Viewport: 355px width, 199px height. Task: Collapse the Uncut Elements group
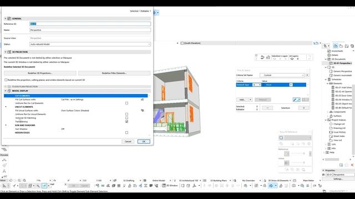click(6, 107)
